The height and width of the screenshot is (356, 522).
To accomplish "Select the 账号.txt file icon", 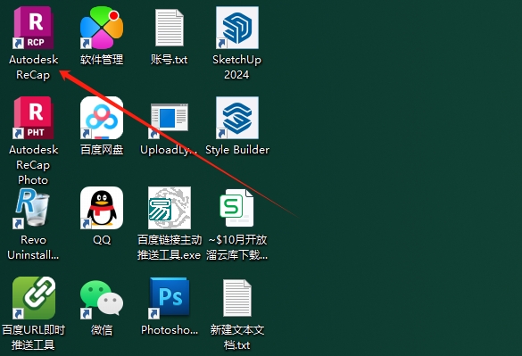I will 170,28.
